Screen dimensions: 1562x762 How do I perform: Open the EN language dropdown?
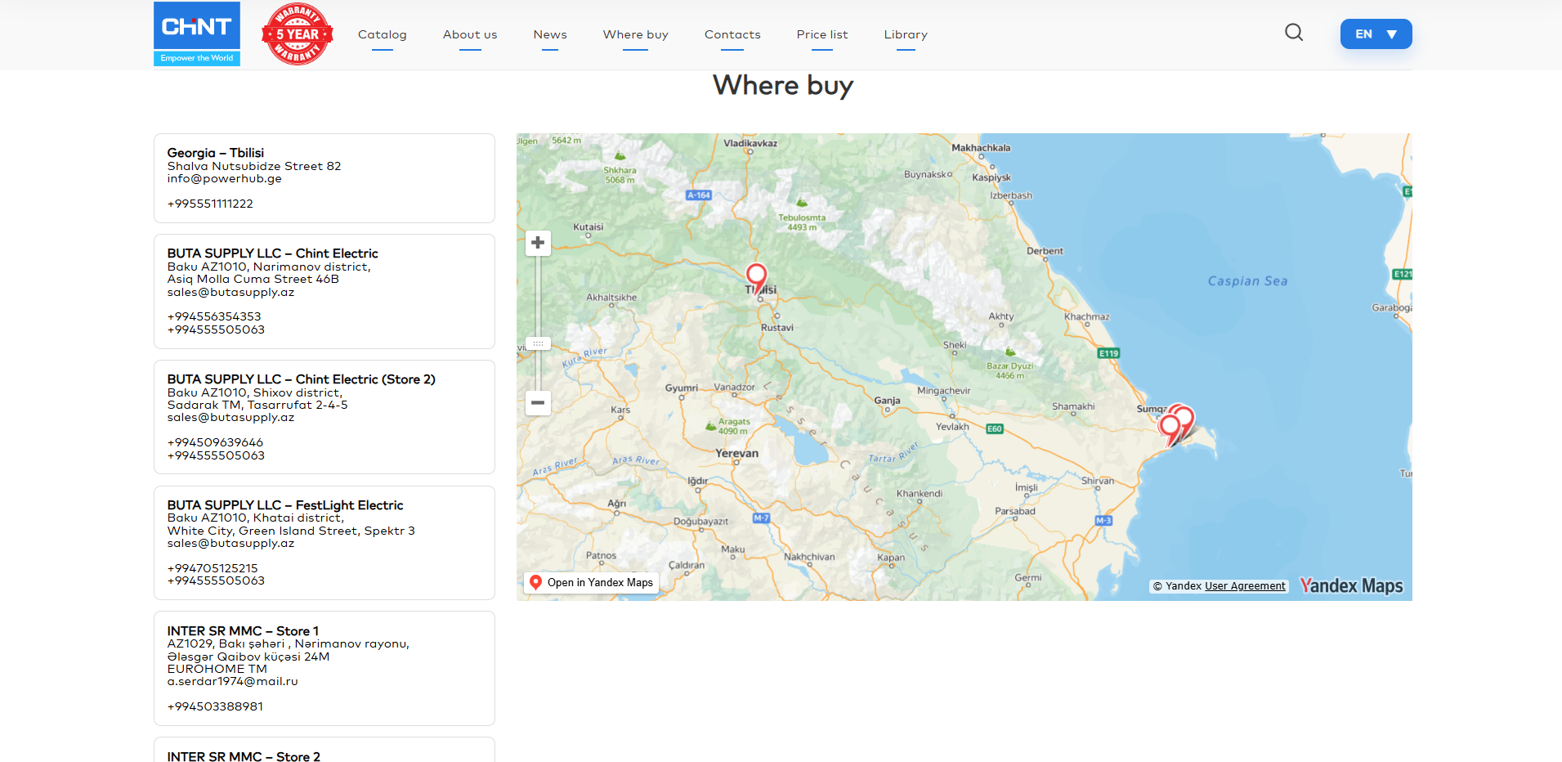click(1376, 34)
